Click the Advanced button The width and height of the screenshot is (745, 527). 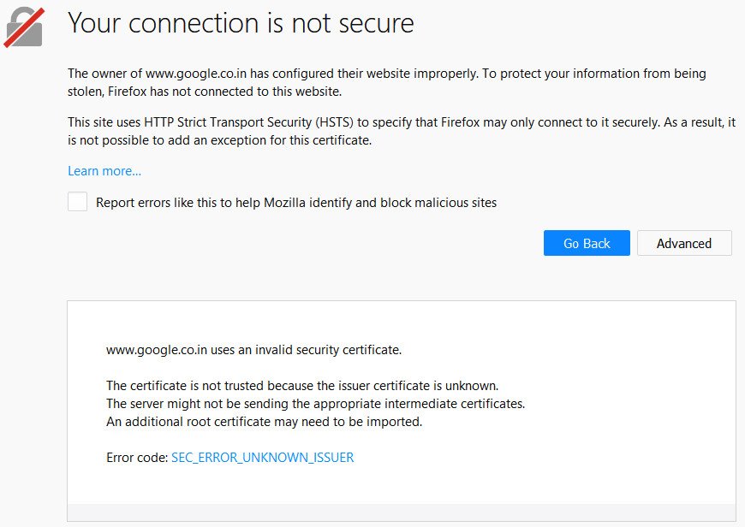pos(683,243)
